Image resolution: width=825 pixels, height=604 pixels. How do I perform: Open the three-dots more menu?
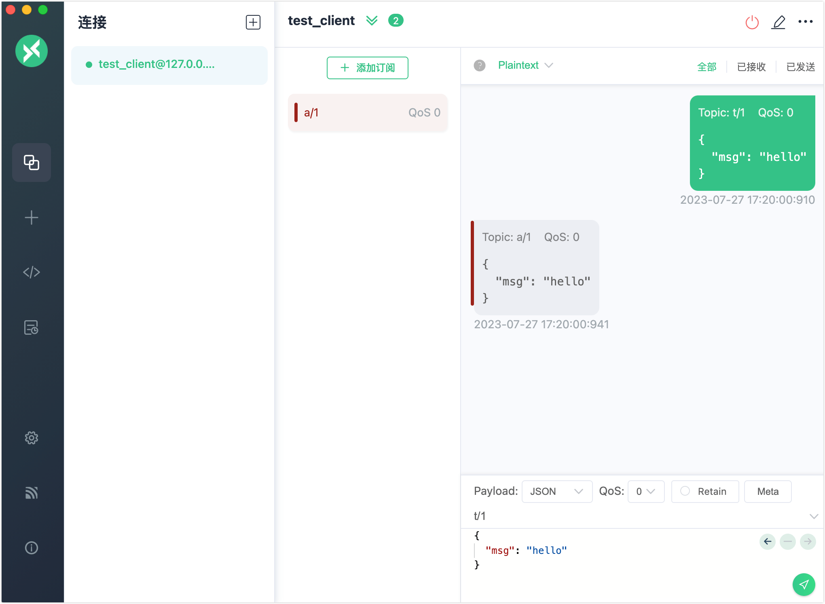point(805,22)
